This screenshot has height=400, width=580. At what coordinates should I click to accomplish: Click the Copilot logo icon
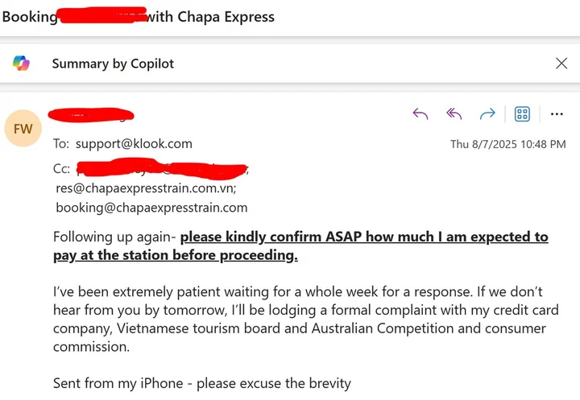[x=21, y=64]
